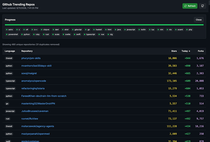This screenshot has height=142, width=210.
Task: Click the scala language chip
Action: click(56, 34)
